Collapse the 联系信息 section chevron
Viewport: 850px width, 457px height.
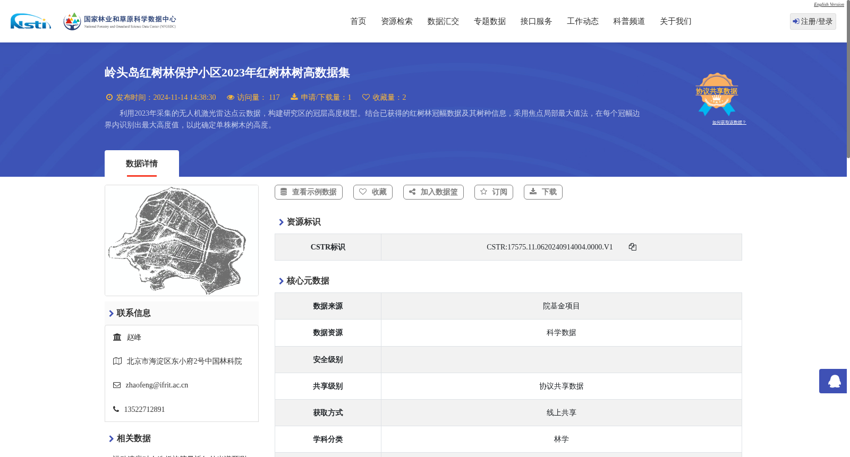pyautogui.click(x=111, y=314)
